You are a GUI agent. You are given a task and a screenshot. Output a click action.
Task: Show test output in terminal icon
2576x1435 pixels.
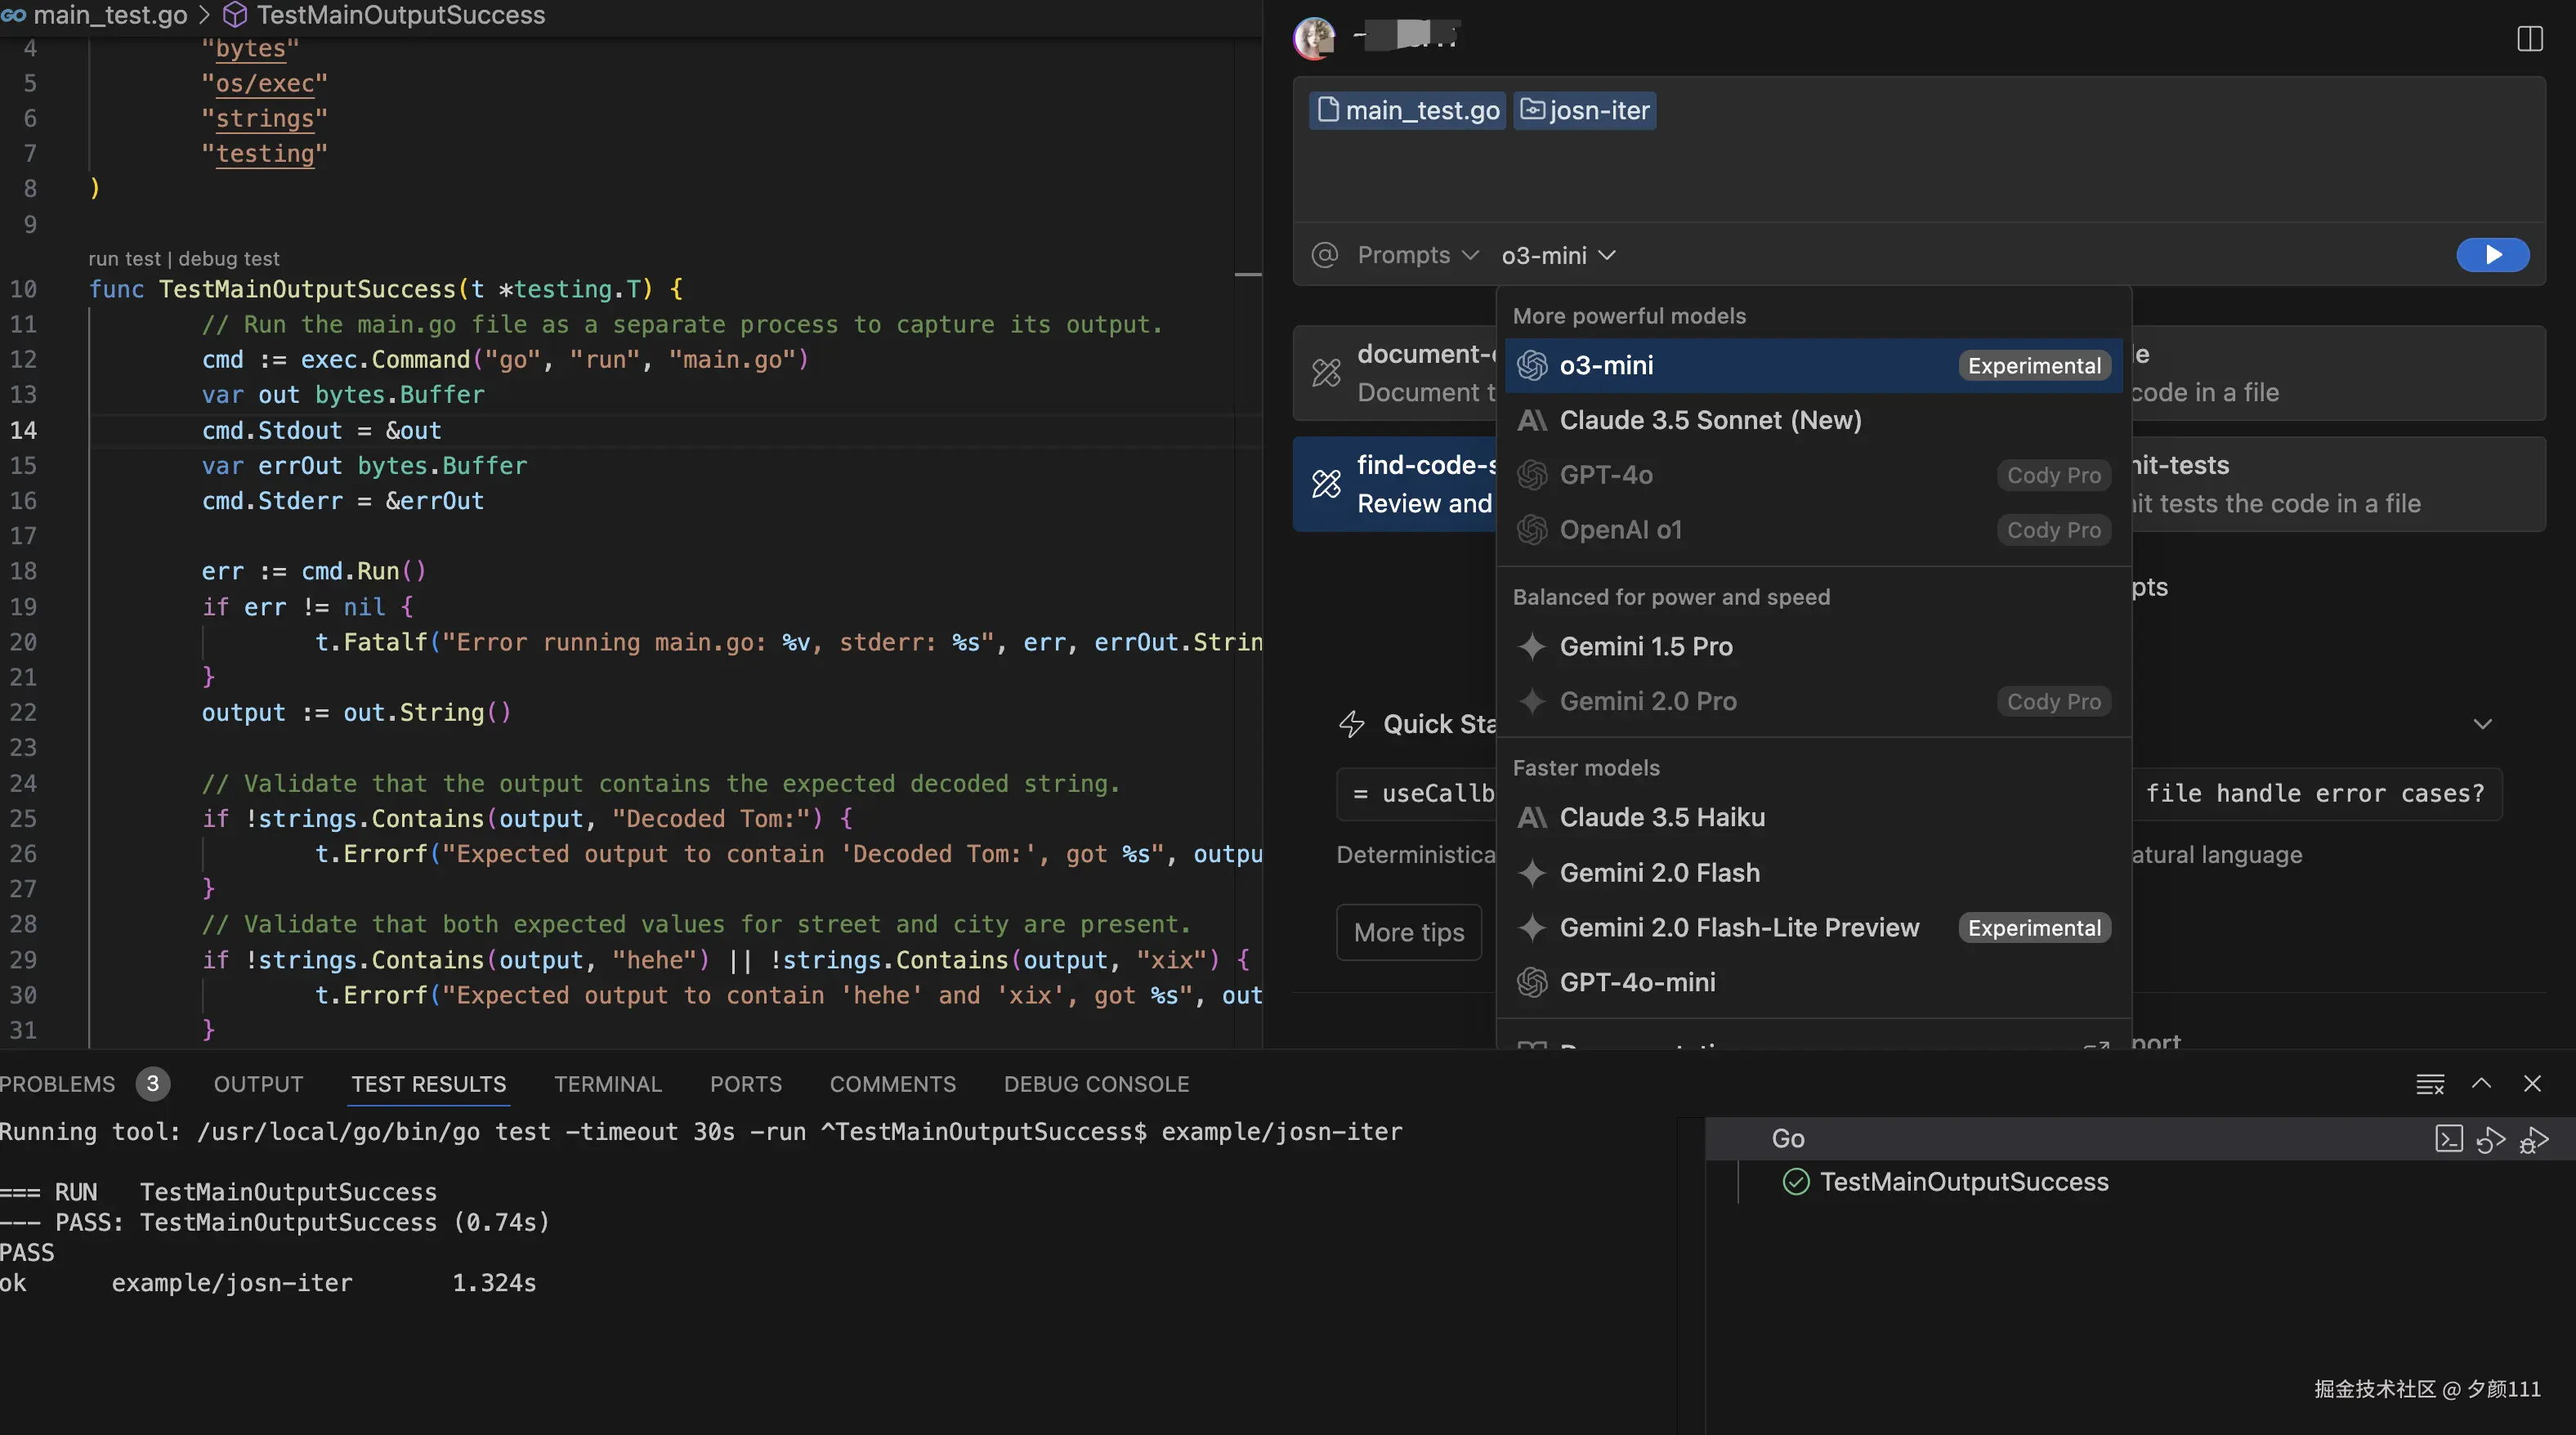2448,1139
